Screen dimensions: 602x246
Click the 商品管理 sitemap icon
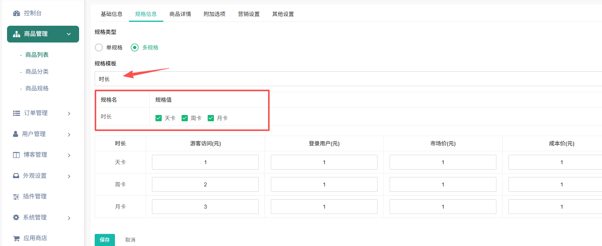[16, 34]
